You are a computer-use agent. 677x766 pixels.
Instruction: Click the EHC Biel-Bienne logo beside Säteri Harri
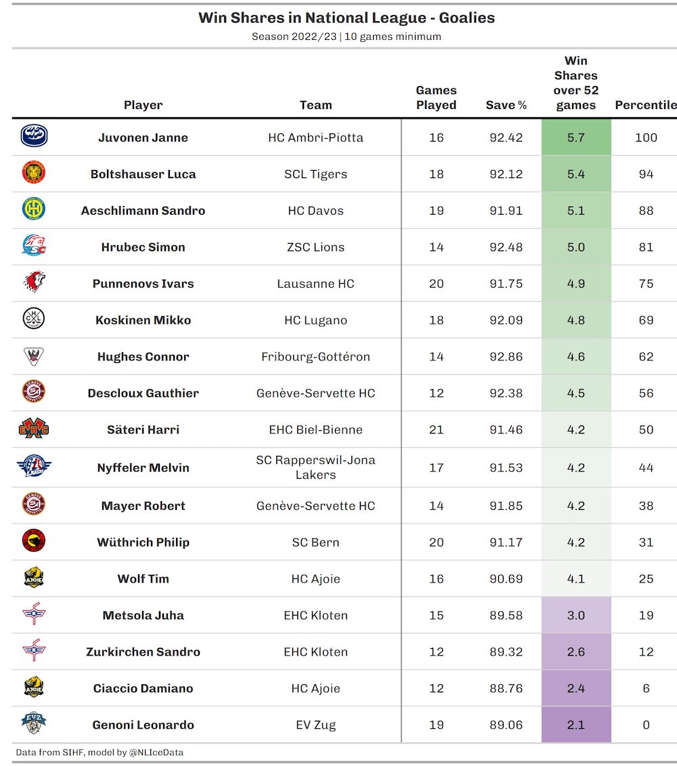(34, 429)
